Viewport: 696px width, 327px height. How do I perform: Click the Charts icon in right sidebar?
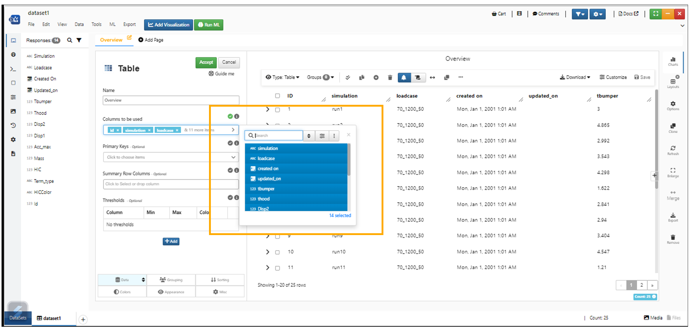tap(673, 61)
